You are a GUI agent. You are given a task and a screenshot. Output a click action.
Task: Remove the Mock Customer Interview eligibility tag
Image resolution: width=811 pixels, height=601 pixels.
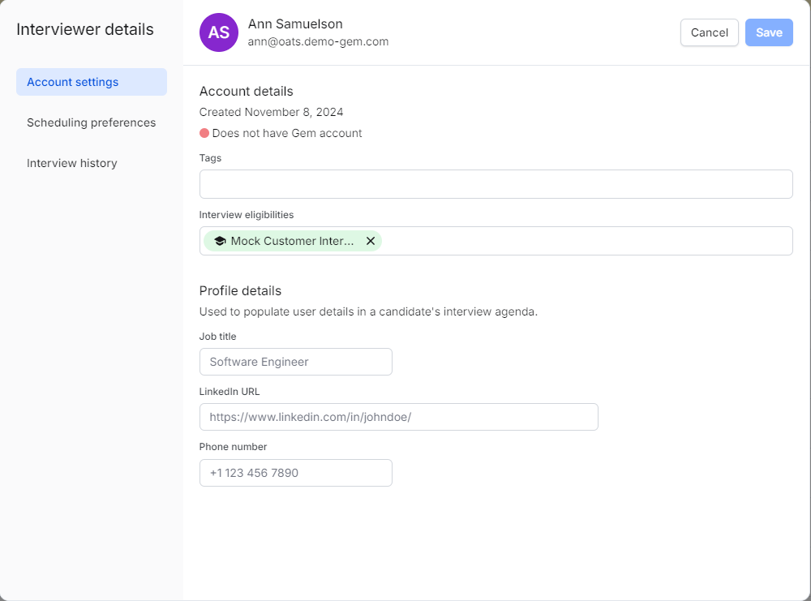point(370,241)
